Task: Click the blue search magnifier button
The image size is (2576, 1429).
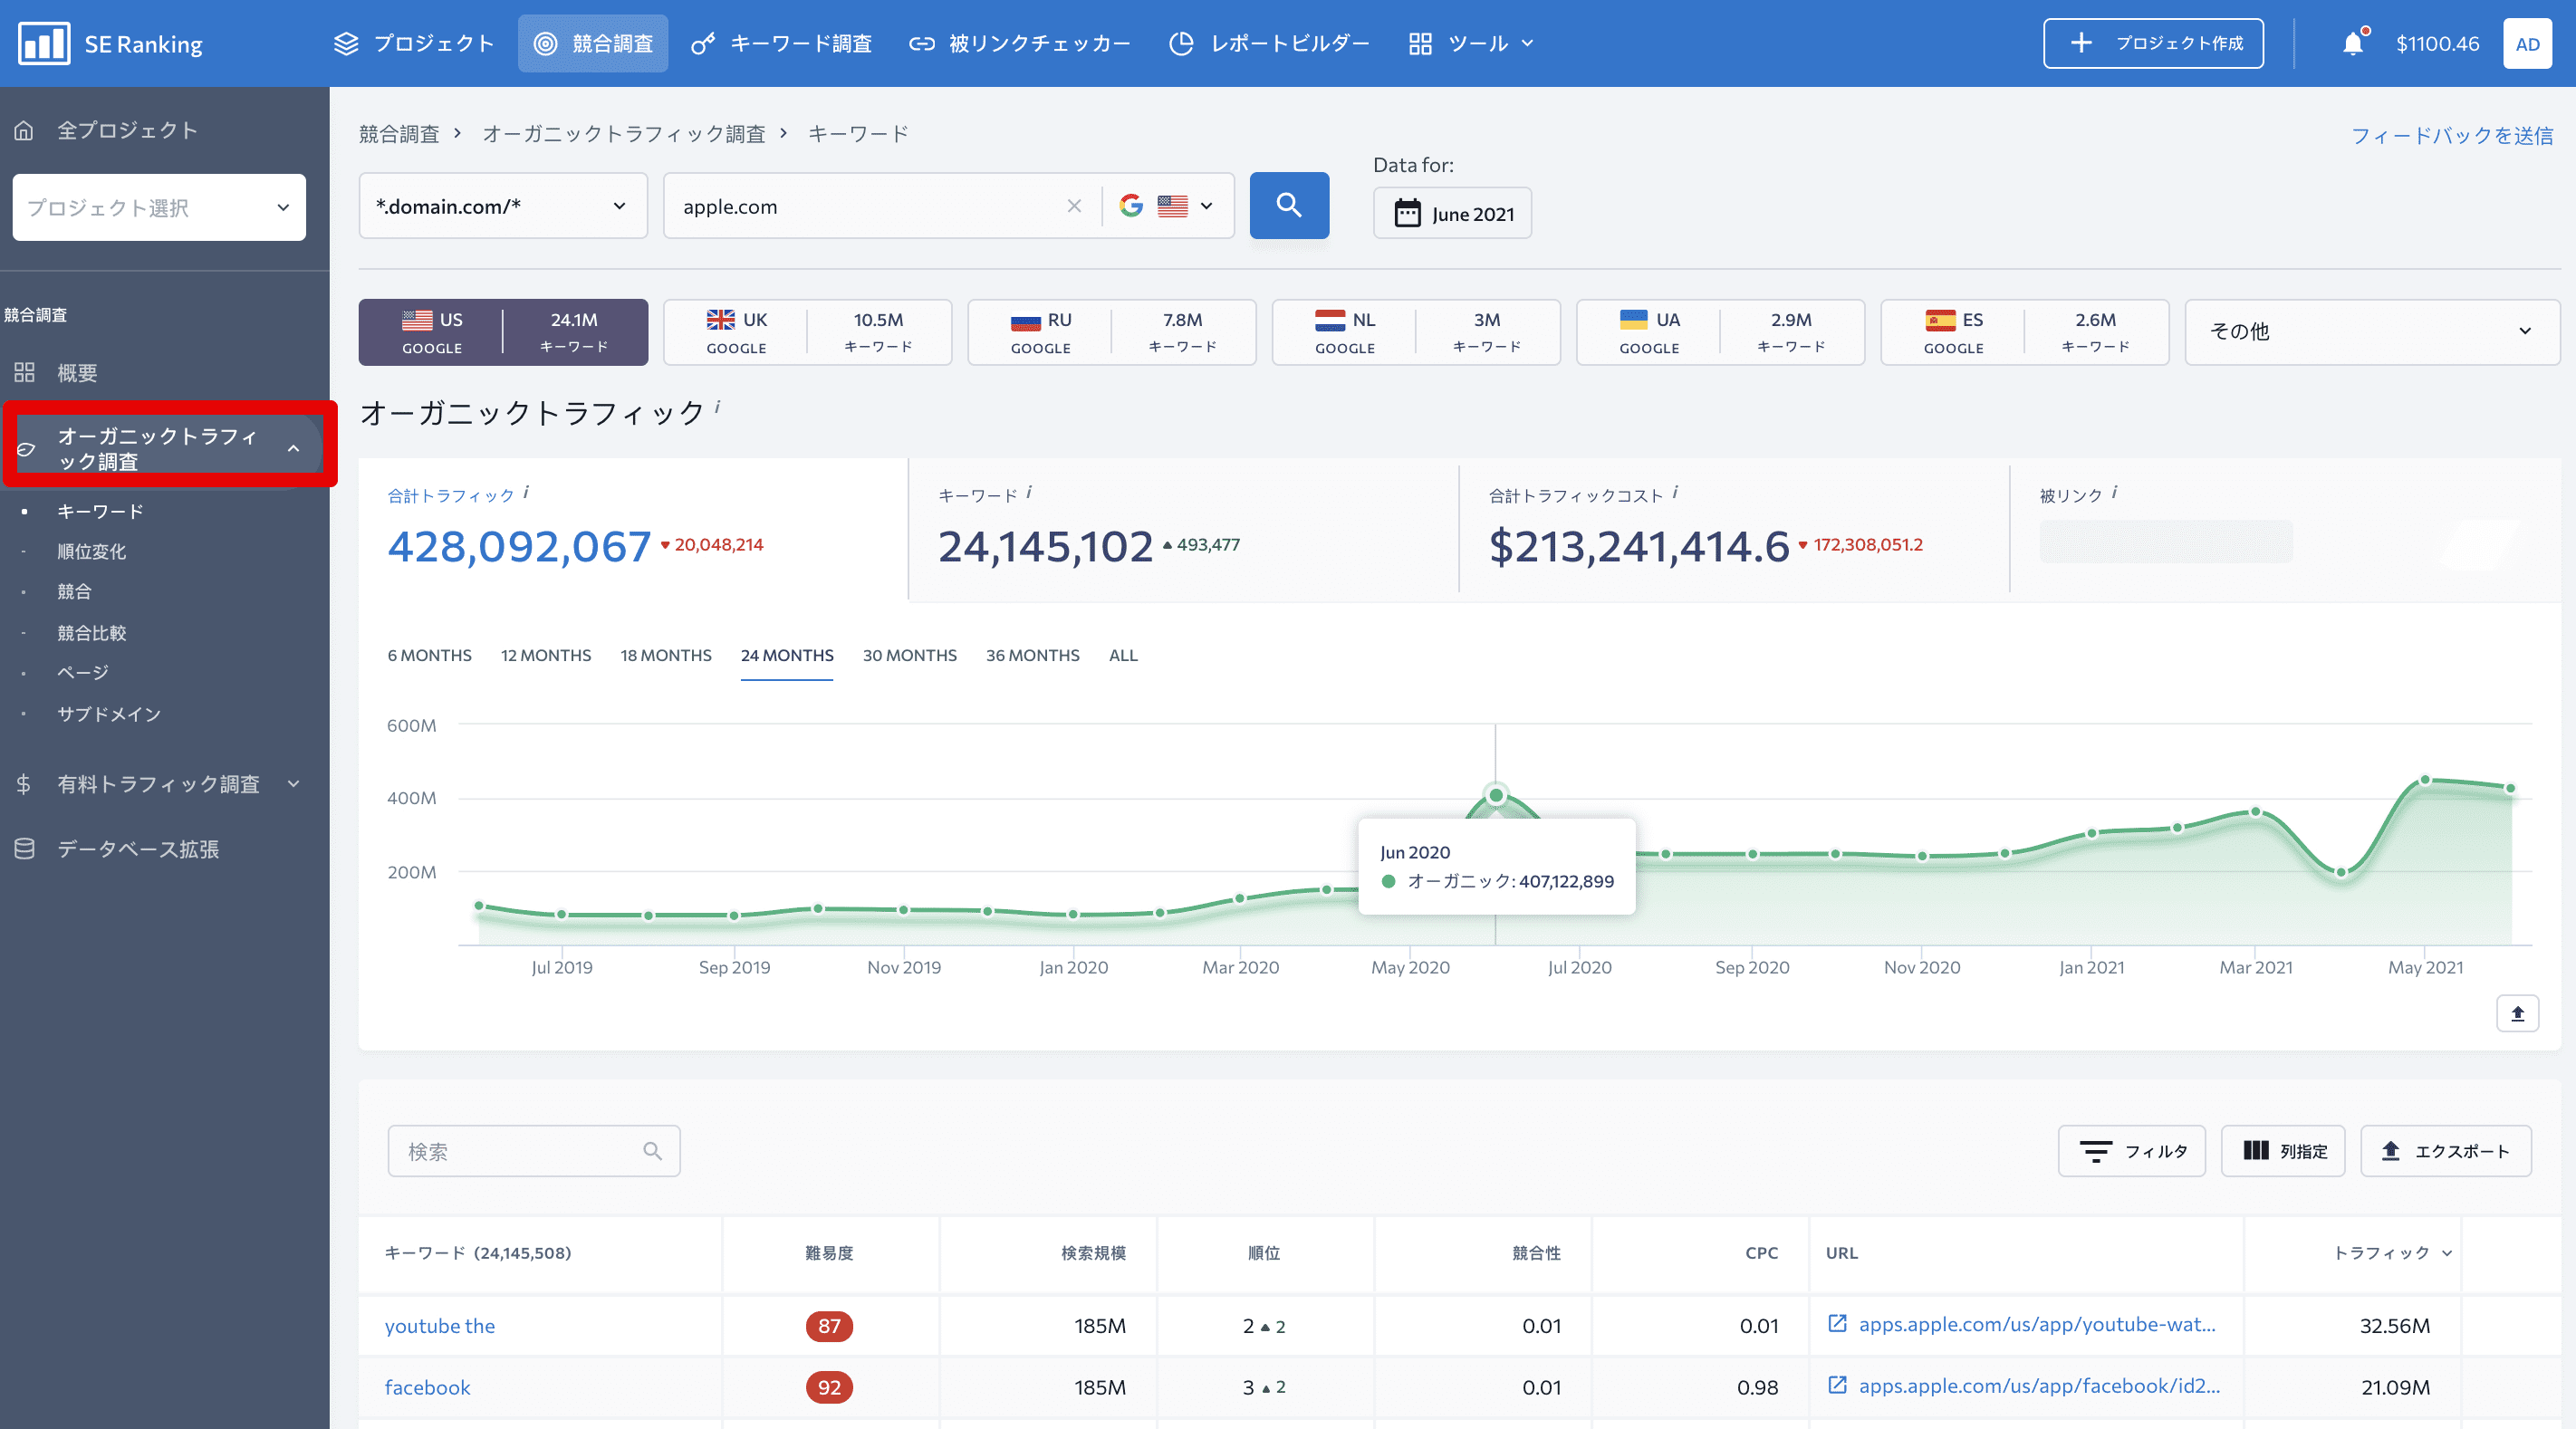Action: 1288,206
